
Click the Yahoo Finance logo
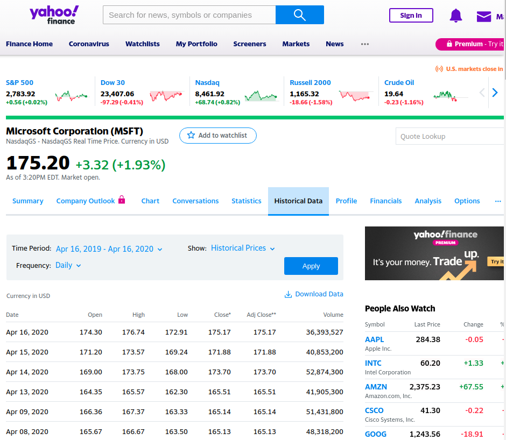54,15
